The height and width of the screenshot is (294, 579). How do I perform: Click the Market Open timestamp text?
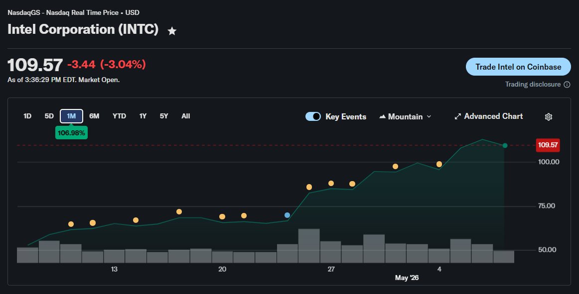tap(63, 80)
